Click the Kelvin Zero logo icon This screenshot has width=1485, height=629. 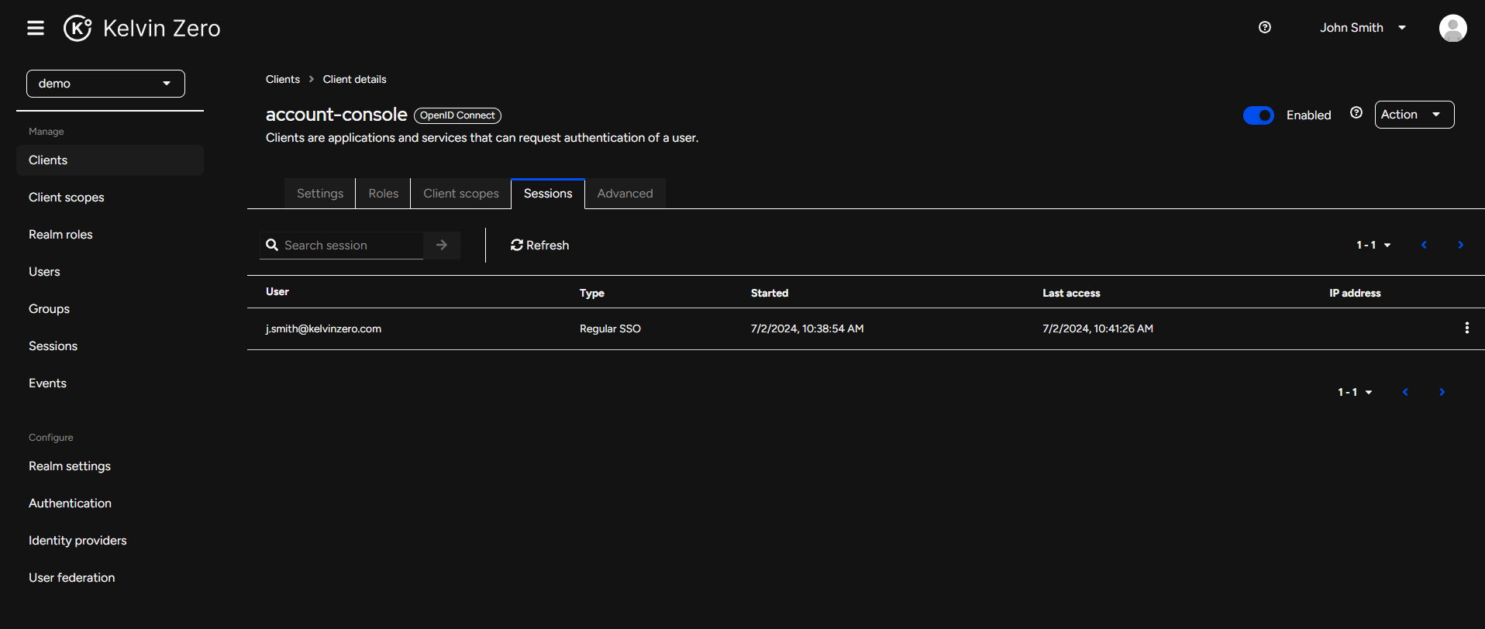pyautogui.click(x=78, y=28)
